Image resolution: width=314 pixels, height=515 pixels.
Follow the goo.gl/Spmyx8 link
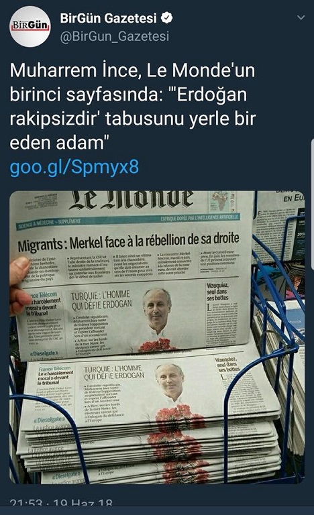[x=74, y=167]
